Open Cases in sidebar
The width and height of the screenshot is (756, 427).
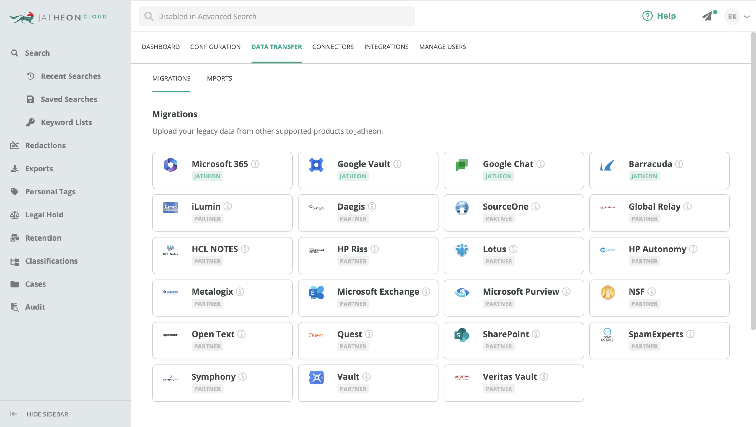[35, 284]
